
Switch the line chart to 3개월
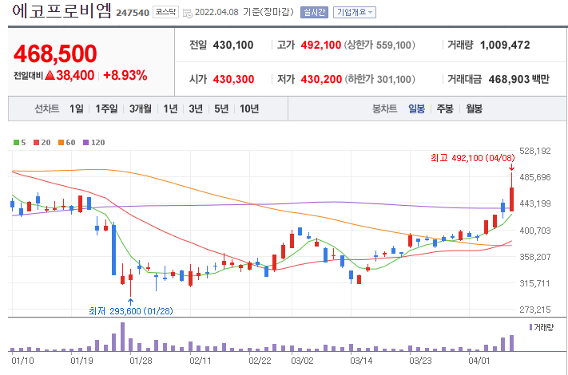coord(140,109)
